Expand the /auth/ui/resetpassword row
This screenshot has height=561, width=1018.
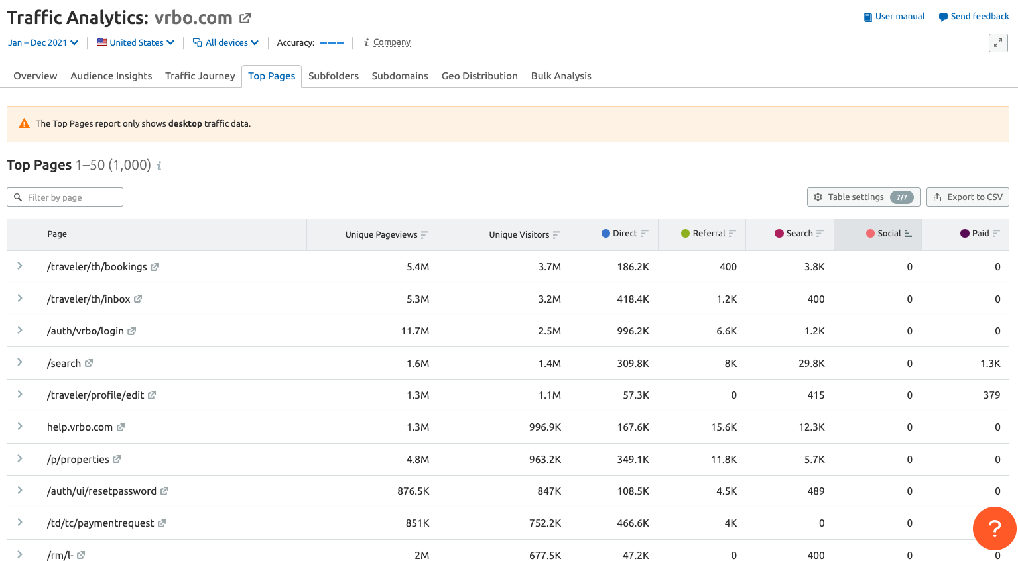click(20, 491)
